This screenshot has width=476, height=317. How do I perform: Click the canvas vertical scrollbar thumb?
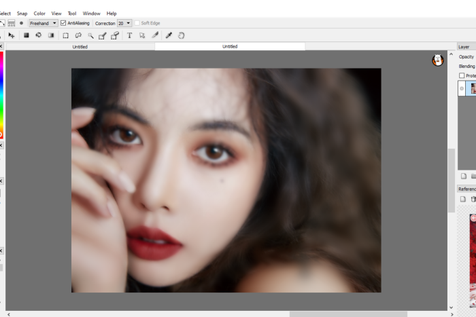click(451, 181)
